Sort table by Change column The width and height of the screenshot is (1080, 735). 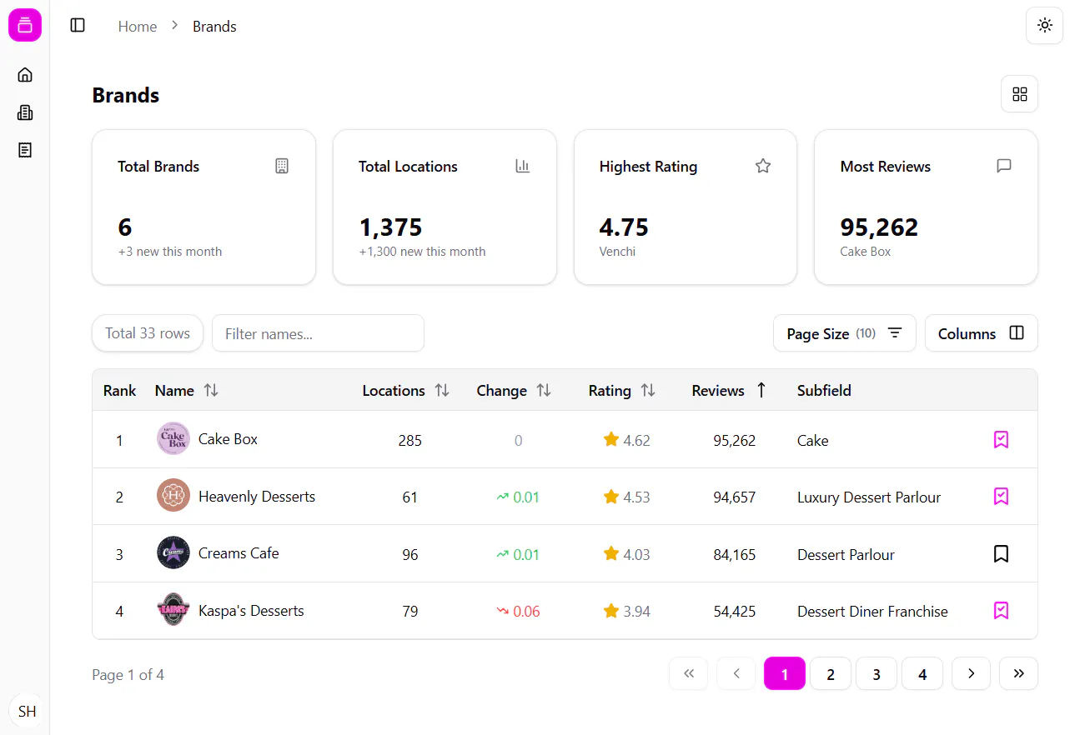pos(514,390)
